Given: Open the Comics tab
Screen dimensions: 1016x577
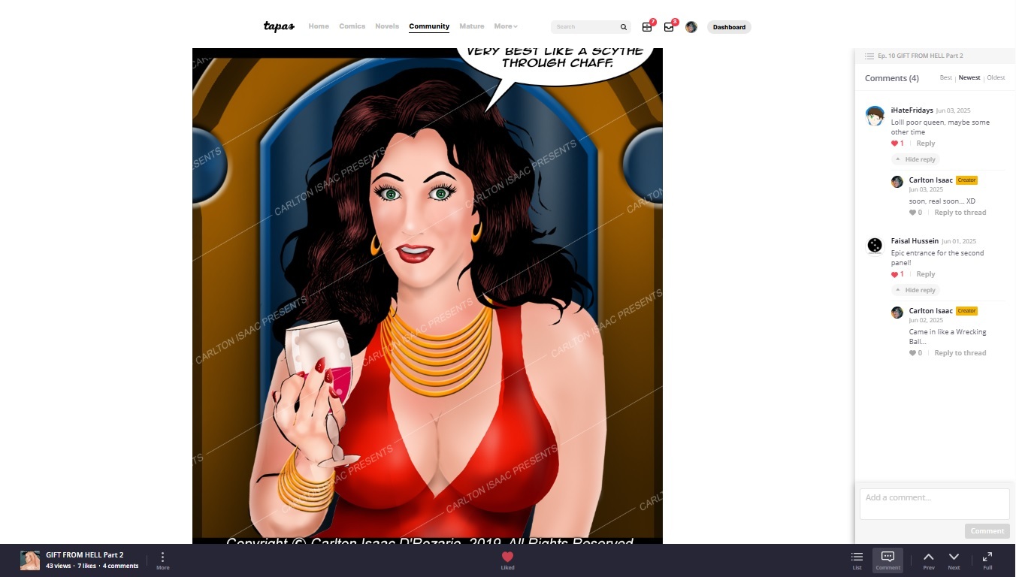Looking at the screenshot, I should (x=352, y=26).
